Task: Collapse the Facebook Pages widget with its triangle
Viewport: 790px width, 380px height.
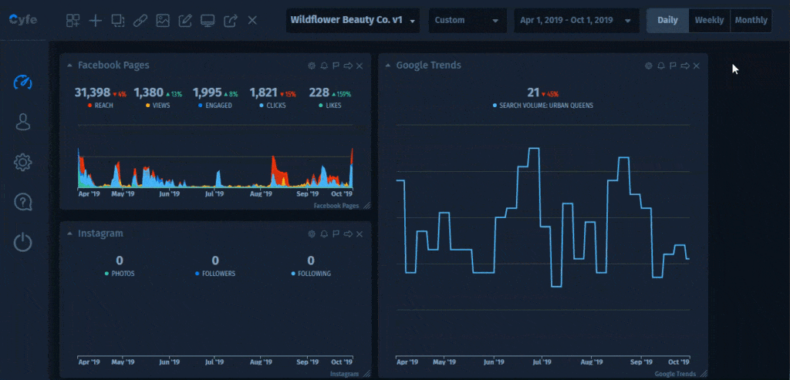Action: point(69,66)
